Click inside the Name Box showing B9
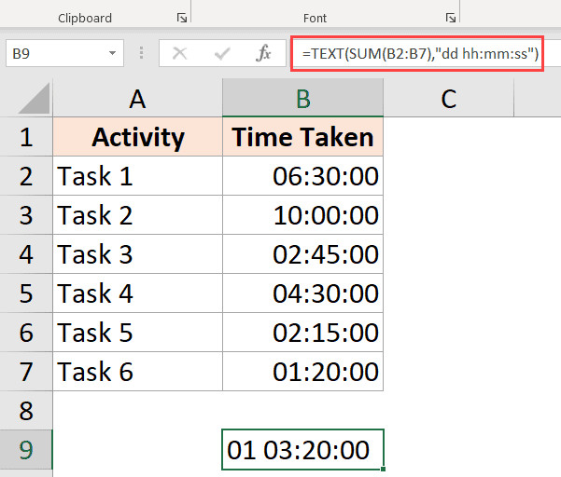This screenshot has width=561, height=477. [x=56, y=54]
